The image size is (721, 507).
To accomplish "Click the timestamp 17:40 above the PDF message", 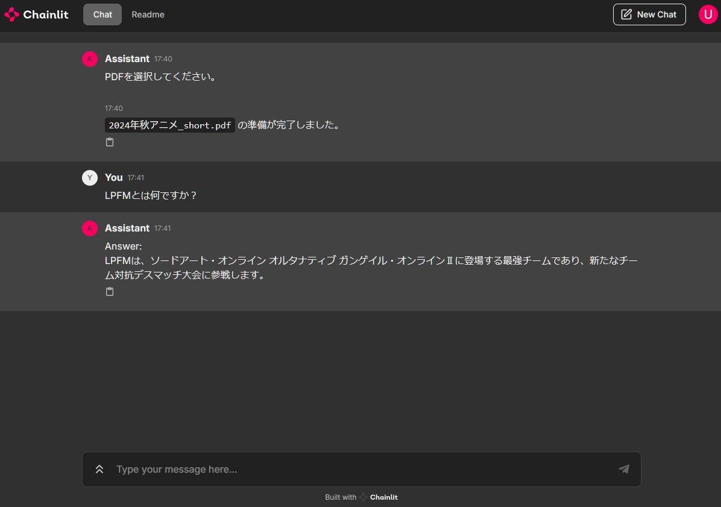I will pyautogui.click(x=114, y=108).
